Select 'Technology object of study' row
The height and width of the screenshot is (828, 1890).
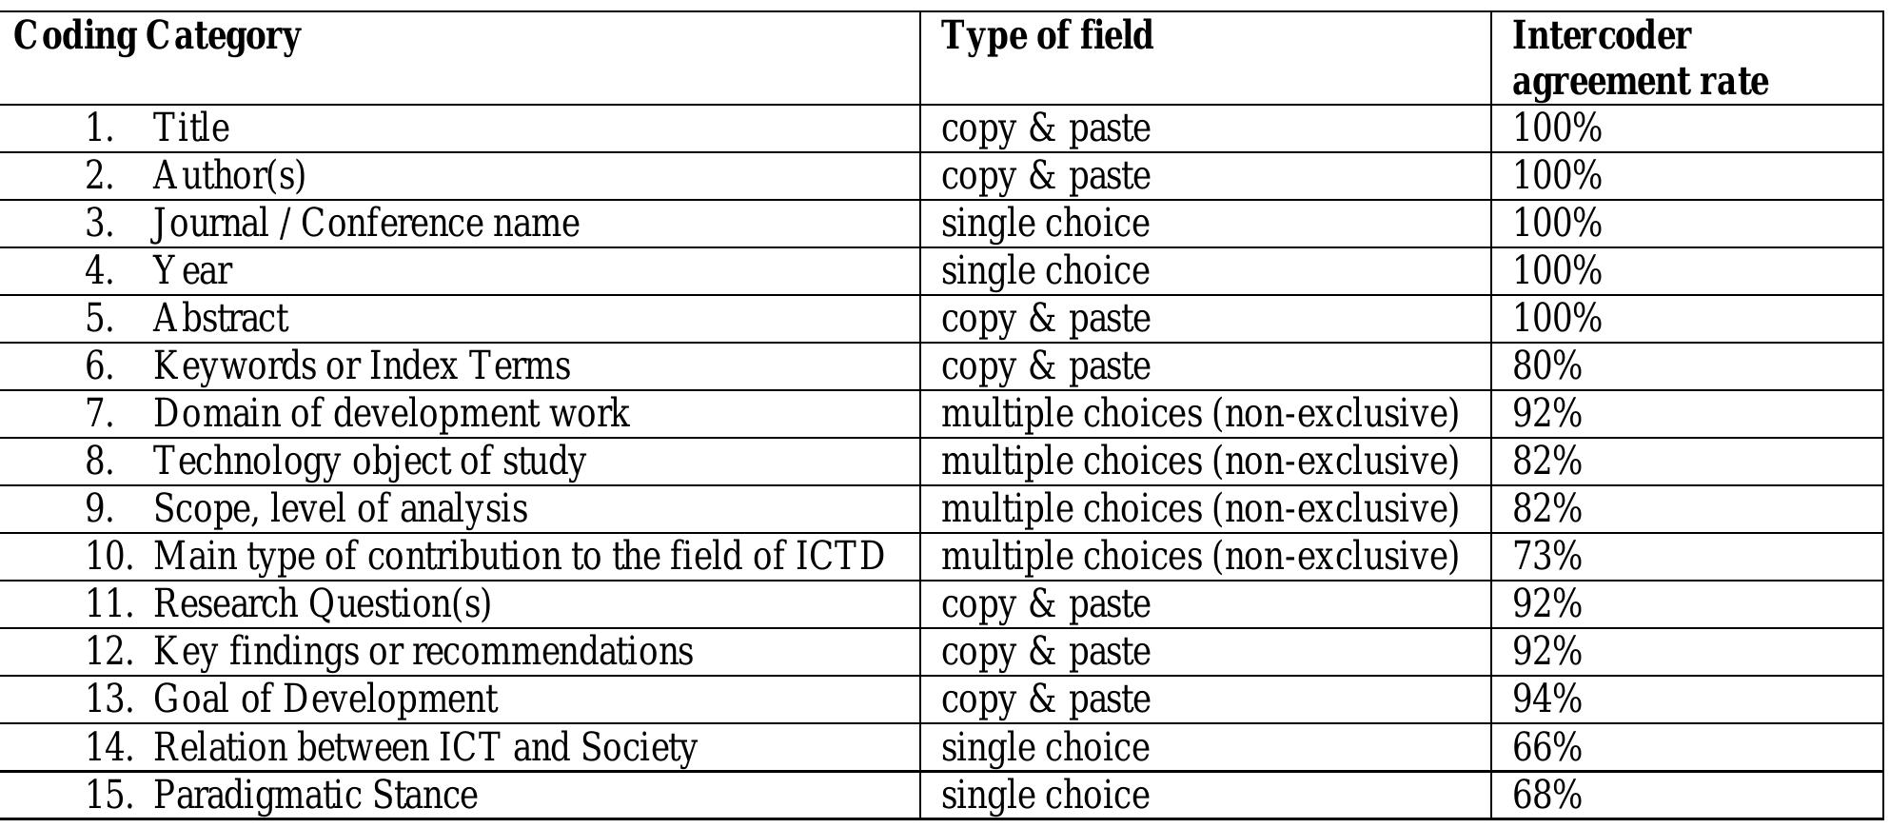(369, 462)
